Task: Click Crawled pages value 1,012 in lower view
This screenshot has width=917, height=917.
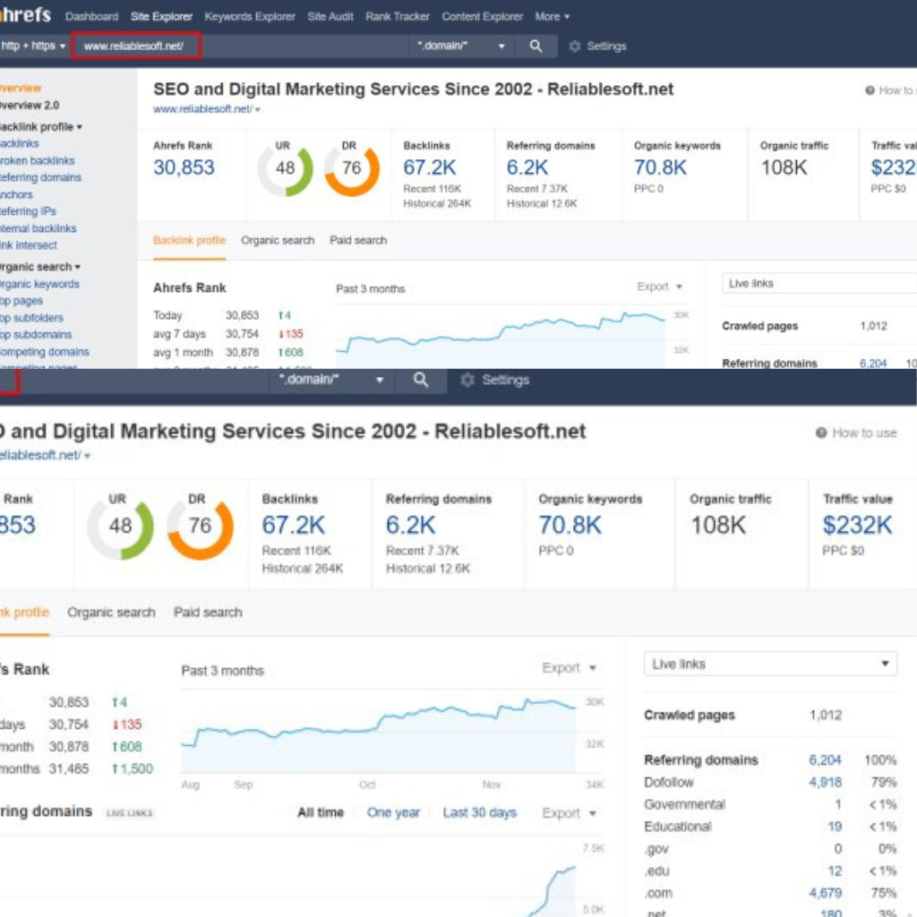Action: [826, 716]
